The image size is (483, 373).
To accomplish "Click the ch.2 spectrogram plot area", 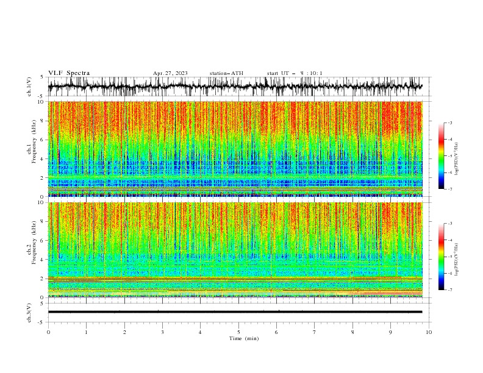I will pos(235,250).
